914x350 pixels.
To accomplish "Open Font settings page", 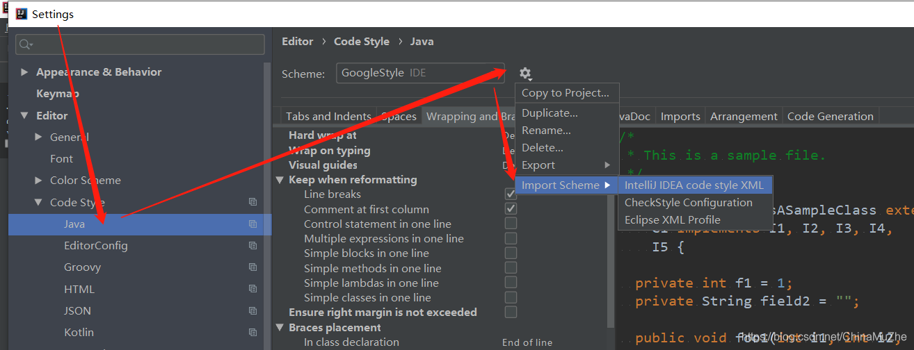I will [x=61, y=159].
